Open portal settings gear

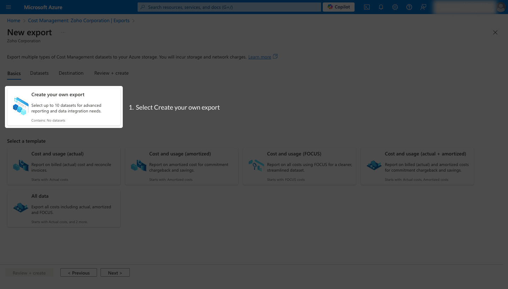click(x=395, y=7)
